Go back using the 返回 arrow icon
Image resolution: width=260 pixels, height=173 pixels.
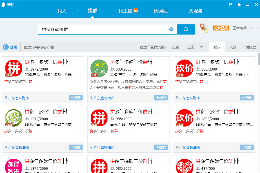click(x=6, y=47)
